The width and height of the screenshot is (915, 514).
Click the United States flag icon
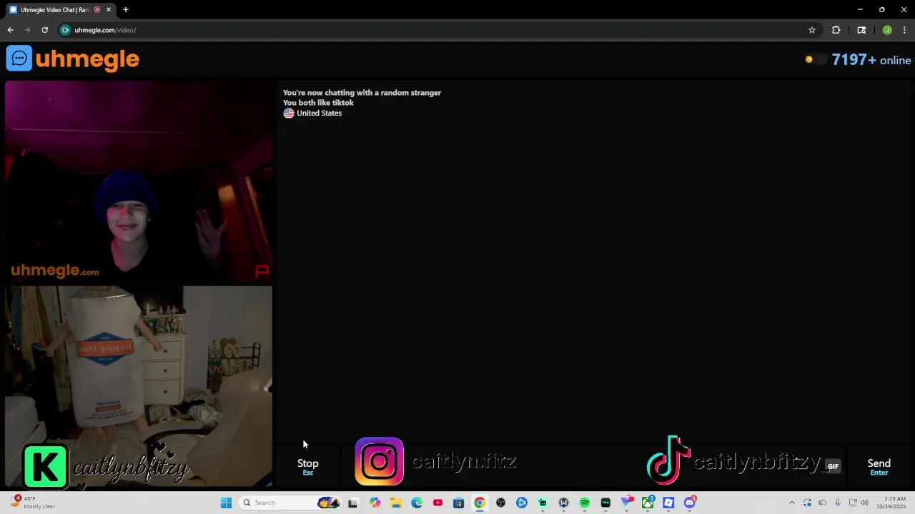pyautogui.click(x=289, y=113)
